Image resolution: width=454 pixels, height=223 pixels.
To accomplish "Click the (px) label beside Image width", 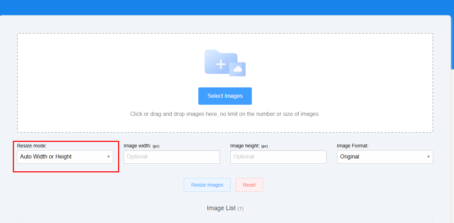I will point(156,146).
